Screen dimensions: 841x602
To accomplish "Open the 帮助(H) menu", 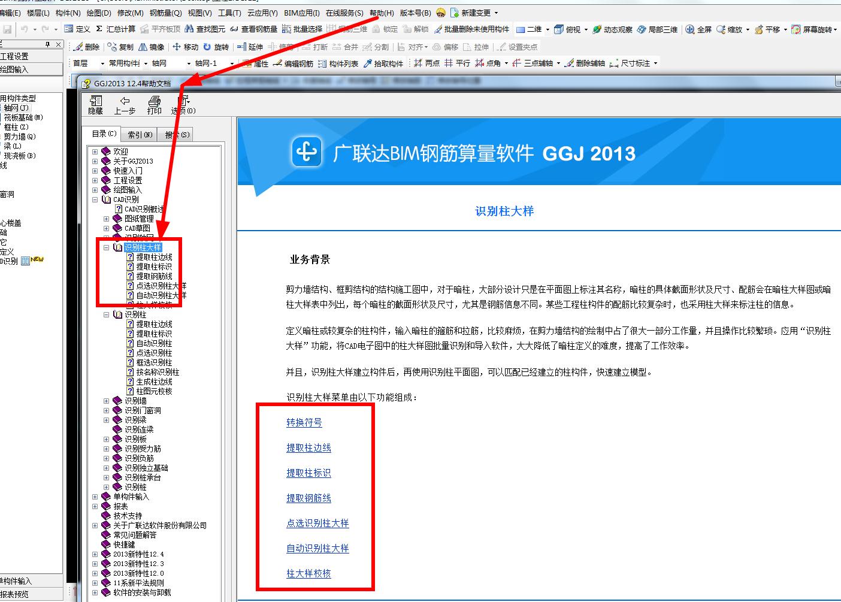I will tap(382, 13).
